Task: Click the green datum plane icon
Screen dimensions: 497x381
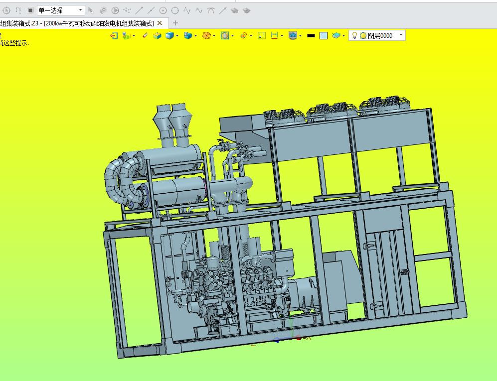Action: point(127,35)
